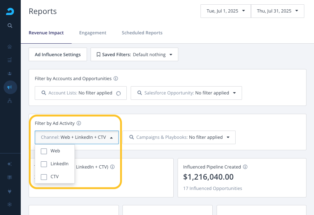Open the home icon in the sidebar
The height and width of the screenshot is (215, 314).
[10, 47]
